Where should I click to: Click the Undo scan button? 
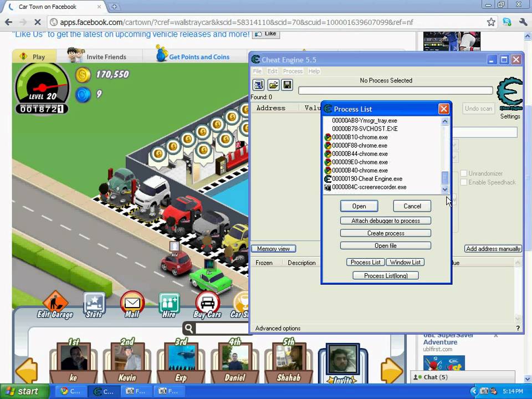pyautogui.click(x=478, y=109)
